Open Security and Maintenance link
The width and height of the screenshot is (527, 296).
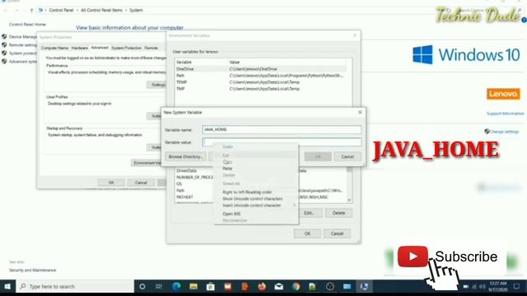tap(32, 271)
